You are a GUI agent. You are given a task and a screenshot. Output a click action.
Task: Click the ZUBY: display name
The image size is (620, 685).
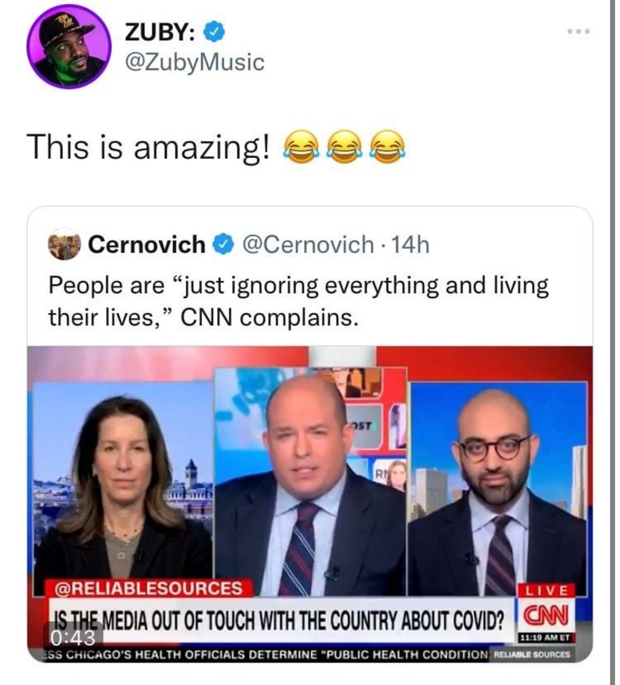[161, 32]
